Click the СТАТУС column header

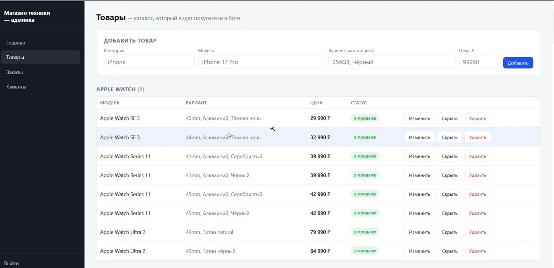click(359, 103)
